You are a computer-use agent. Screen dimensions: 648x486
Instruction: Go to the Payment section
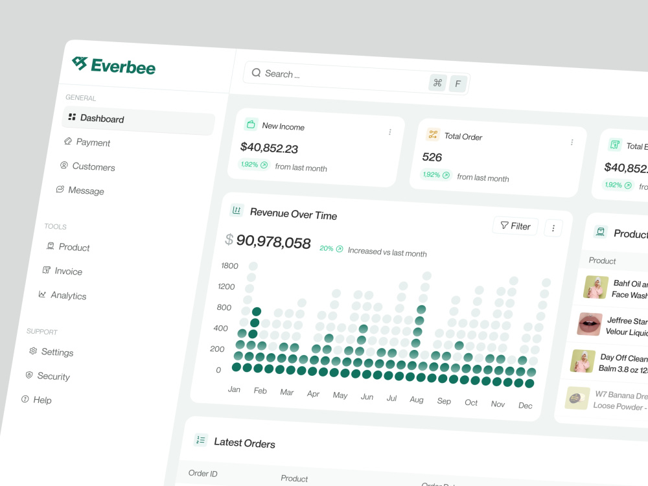click(x=87, y=142)
